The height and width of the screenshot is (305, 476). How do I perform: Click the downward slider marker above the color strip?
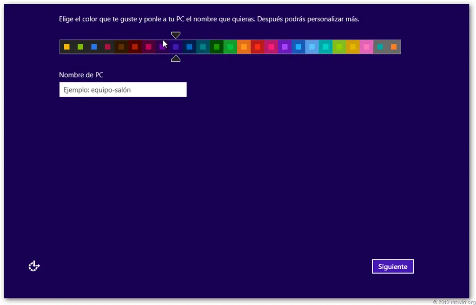[x=175, y=35]
